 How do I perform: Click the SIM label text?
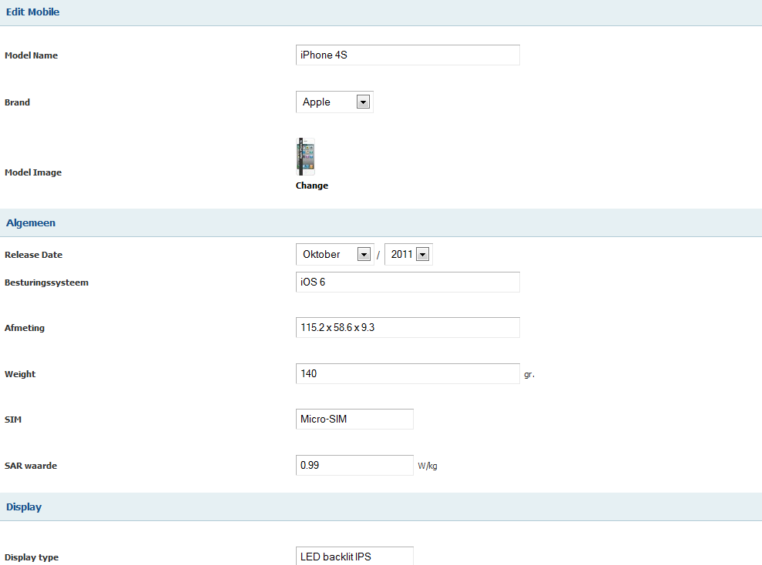point(13,420)
